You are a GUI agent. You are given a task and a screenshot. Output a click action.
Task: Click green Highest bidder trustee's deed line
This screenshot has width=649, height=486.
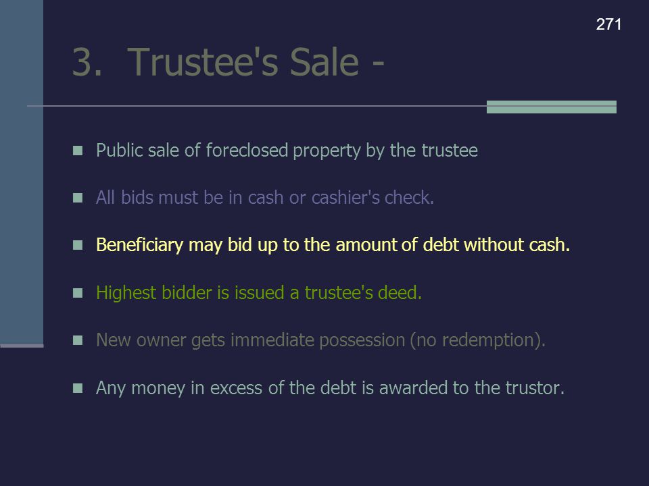259,292
